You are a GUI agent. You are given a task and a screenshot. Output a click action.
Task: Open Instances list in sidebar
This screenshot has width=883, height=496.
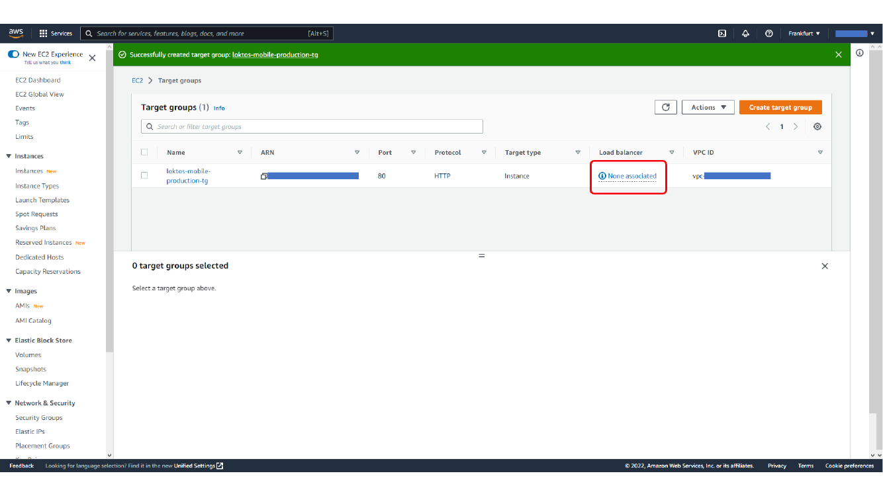pyautogui.click(x=29, y=171)
